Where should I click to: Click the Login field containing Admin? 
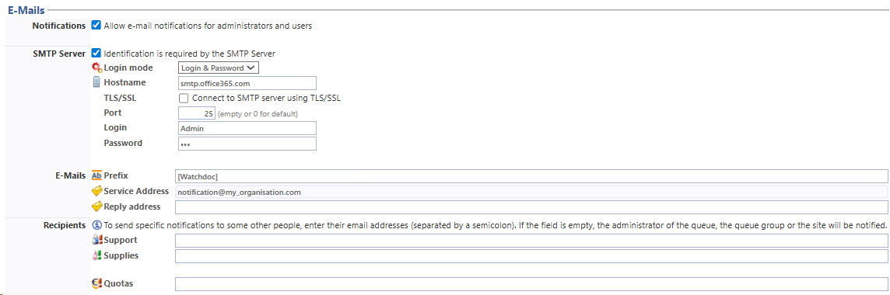tap(247, 128)
